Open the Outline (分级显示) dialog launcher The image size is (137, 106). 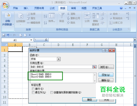point(129,29)
